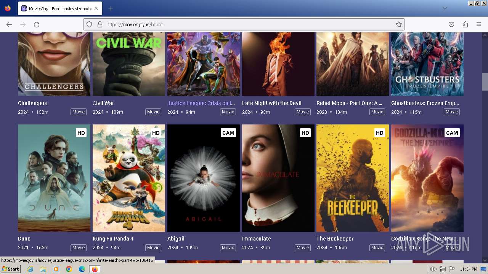
Task: Open the Immaculate movie poster
Action: [278, 178]
